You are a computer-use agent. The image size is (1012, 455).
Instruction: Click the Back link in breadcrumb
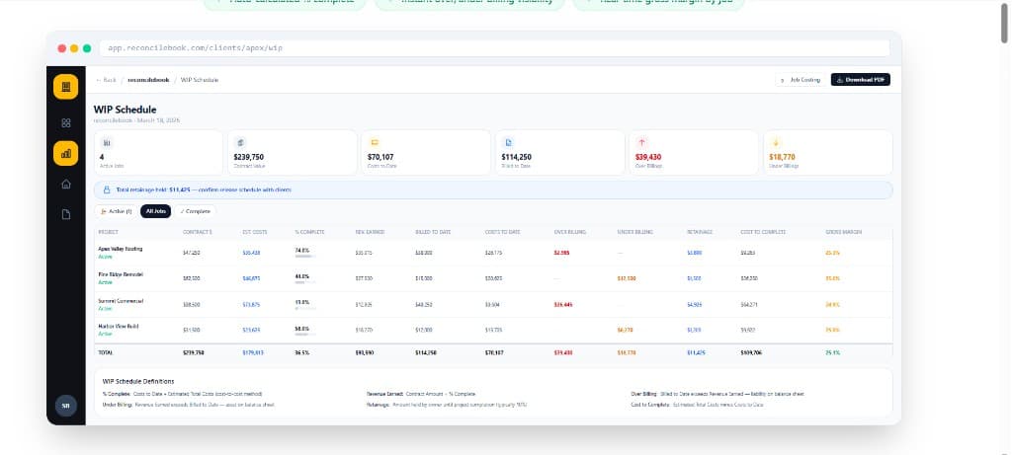pyautogui.click(x=105, y=79)
